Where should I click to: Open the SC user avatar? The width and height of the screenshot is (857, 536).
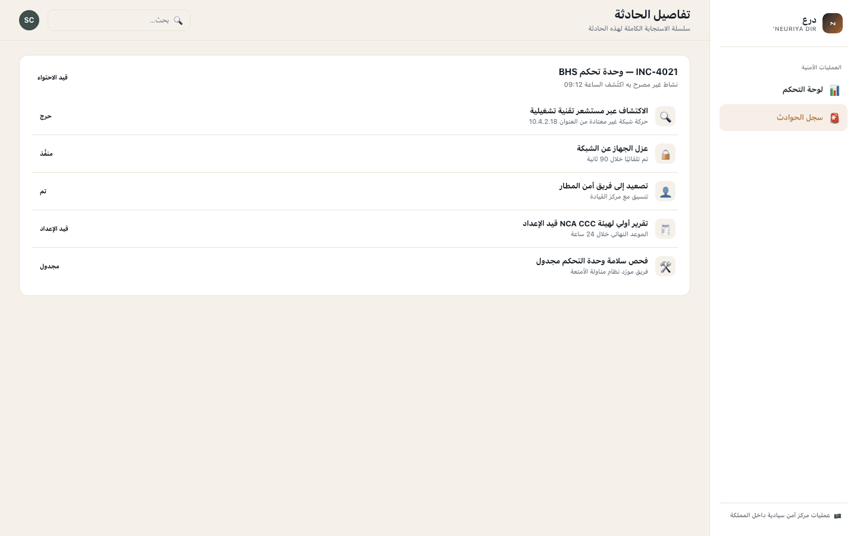click(29, 20)
